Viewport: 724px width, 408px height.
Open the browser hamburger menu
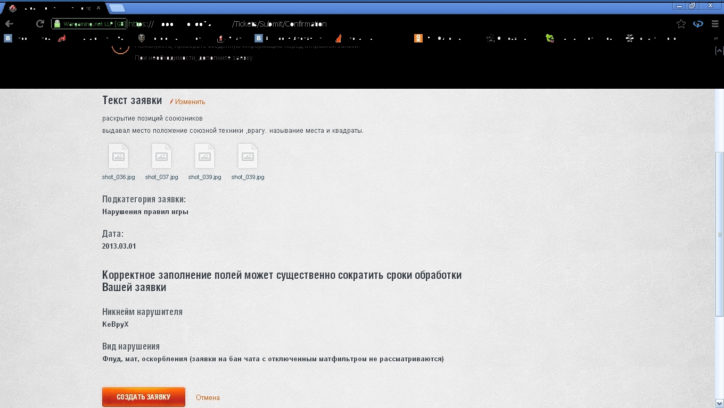[715, 24]
